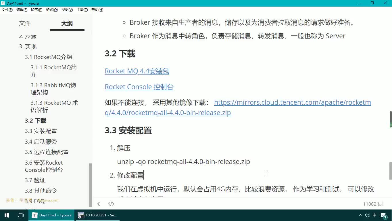The height and width of the screenshot is (221, 392).
Task: Select outline item 3.6 安装Rocket Console控制台
Action: coord(44,166)
